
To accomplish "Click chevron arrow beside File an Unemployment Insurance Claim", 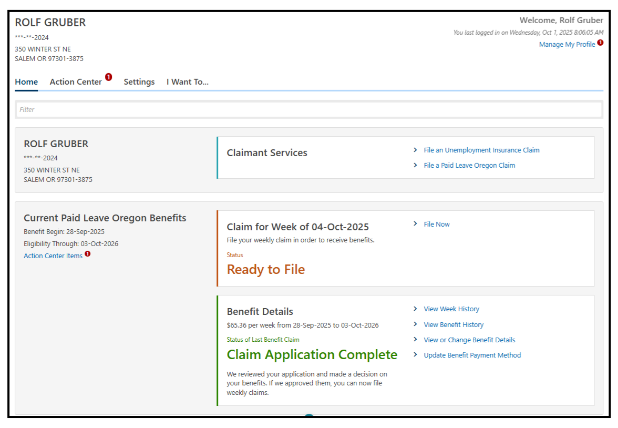I will point(415,150).
